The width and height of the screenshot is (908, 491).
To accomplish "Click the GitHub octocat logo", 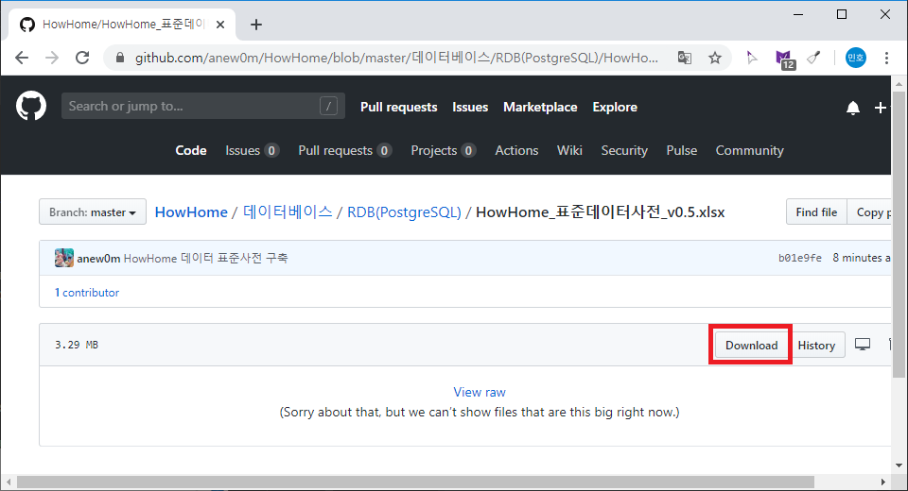I will (x=30, y=106).
